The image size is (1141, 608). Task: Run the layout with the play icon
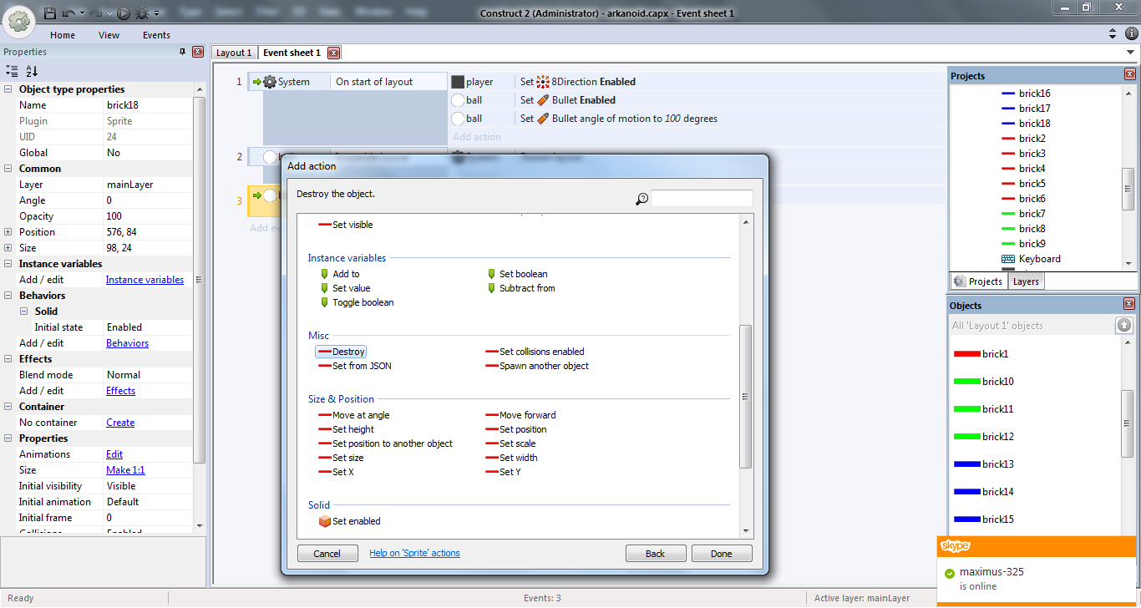pos(124,13)
